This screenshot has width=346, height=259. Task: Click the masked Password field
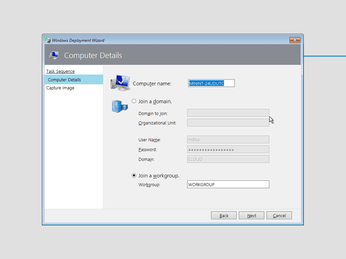tap(228, 149)
